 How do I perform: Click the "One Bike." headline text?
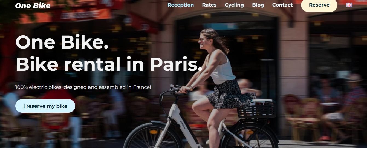point(62,42)
